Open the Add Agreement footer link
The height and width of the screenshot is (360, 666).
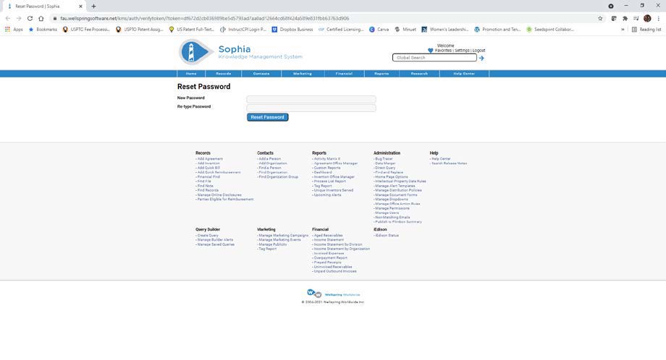point(210,158)
